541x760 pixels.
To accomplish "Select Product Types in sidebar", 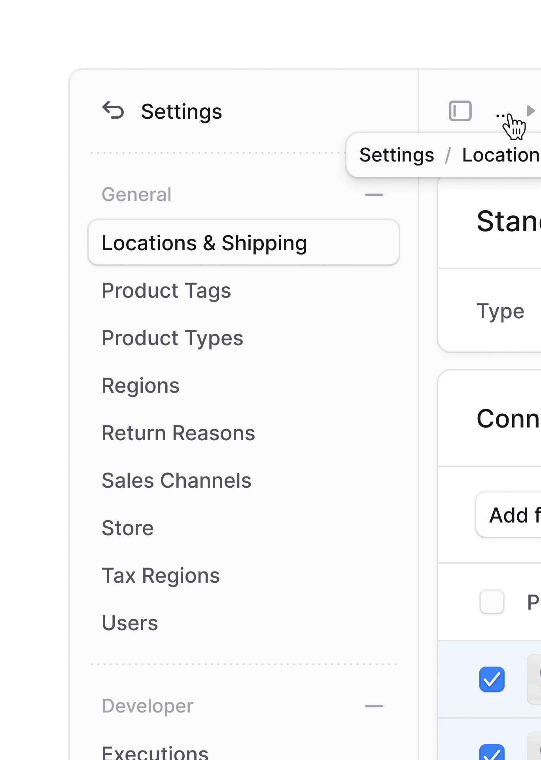I will (172, 338).
